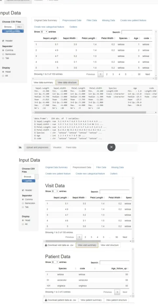This screenshot has height=308, width=158.
Task: Click Search field of original data table
Action: [137, 32]
